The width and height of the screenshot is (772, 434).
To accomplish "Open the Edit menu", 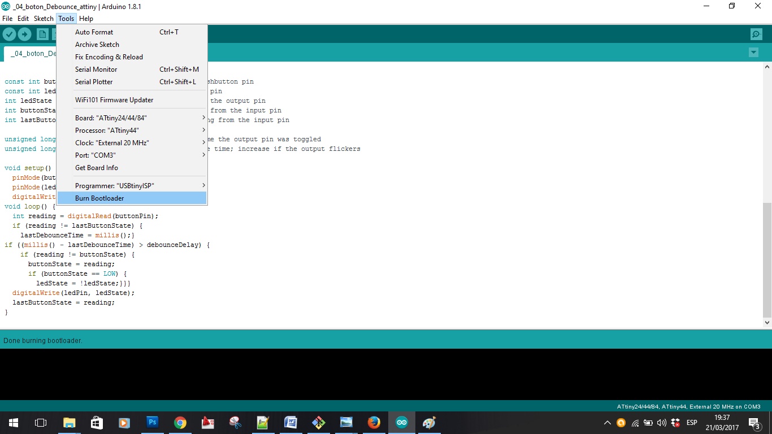I will coord(23,19).
